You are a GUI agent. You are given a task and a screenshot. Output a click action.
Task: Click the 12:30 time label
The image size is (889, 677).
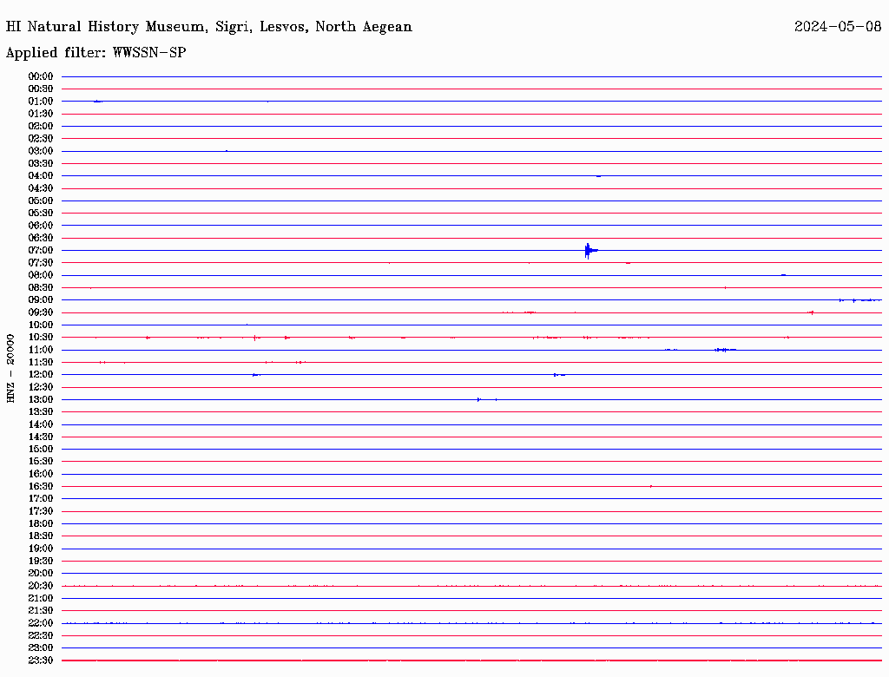pos(41,387)
